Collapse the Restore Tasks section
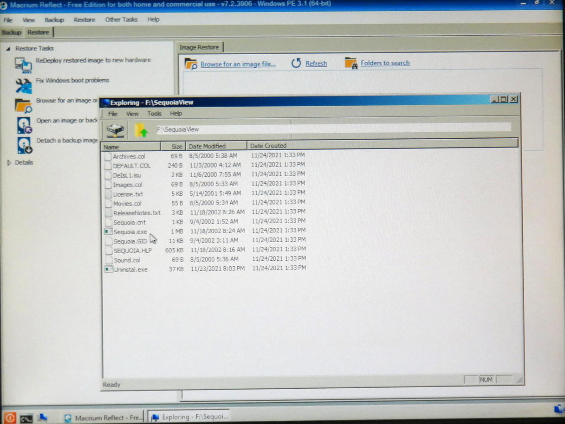The image size is (565, 424). 8,48
